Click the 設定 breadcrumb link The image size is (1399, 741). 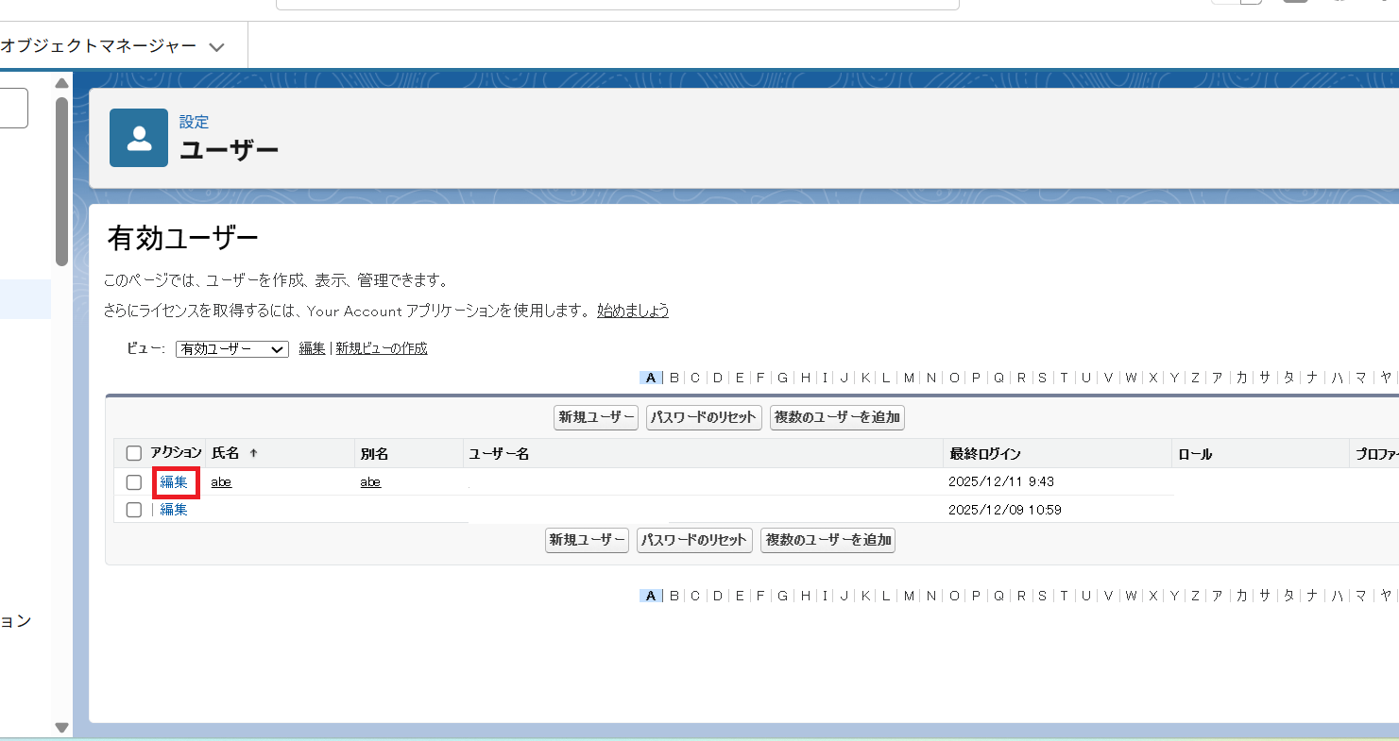[x=195, y=122]
